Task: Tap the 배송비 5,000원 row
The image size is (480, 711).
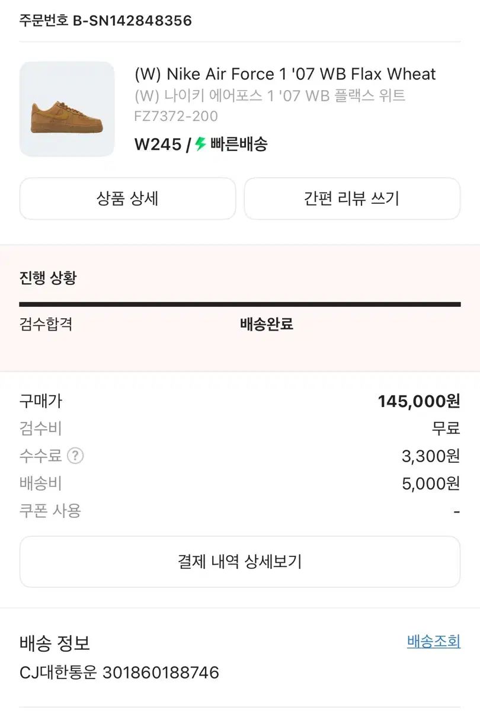Action: [240, 483]
